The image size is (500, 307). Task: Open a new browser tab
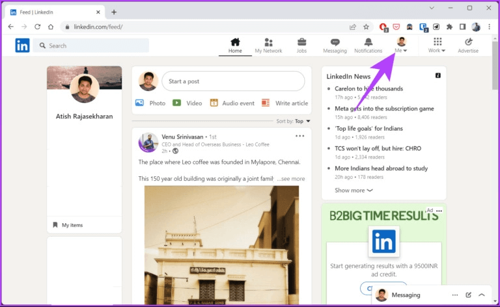click(114, 12)
